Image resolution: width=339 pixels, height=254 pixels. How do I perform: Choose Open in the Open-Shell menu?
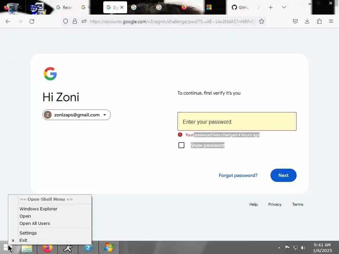click(x=25, y=216)
